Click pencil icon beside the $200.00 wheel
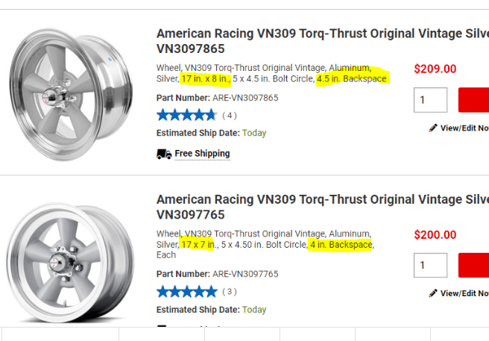The height and width of the screenshot is (341, 489). (433, 293)
